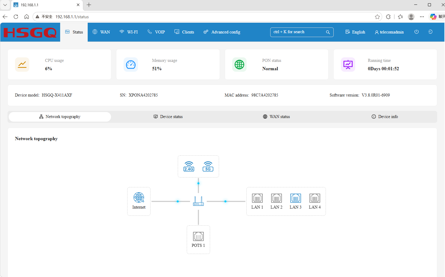Click the MAC address value 98C7A4202785

(x=265, y=95)
